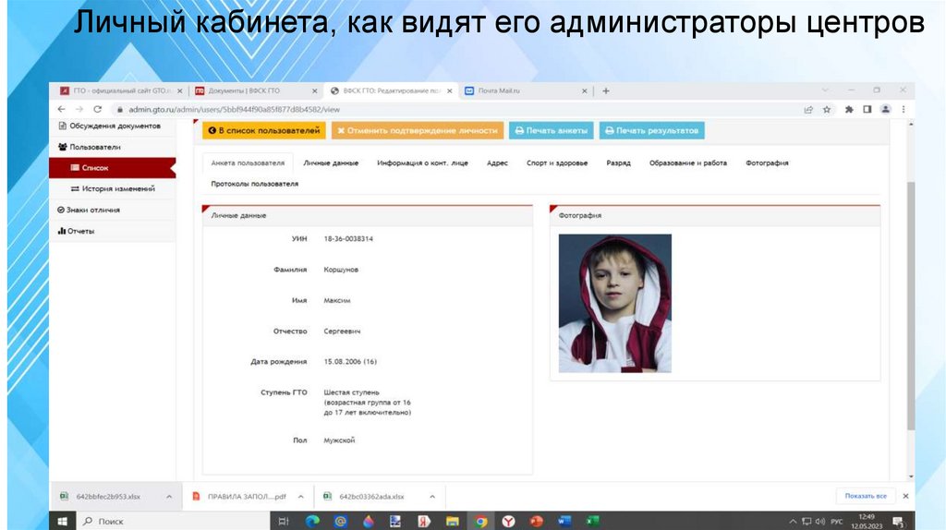Open the Windows Start menu

click(64, 522)
